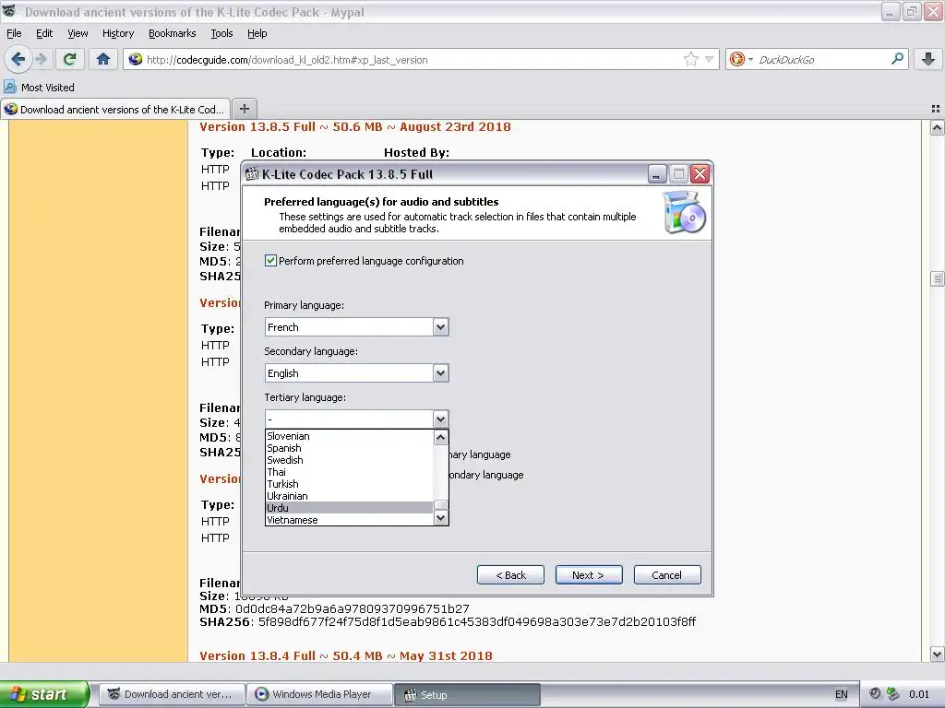Click the tab groups grid icon
This screenshot has height=708, width=945.
click(936, 109)
